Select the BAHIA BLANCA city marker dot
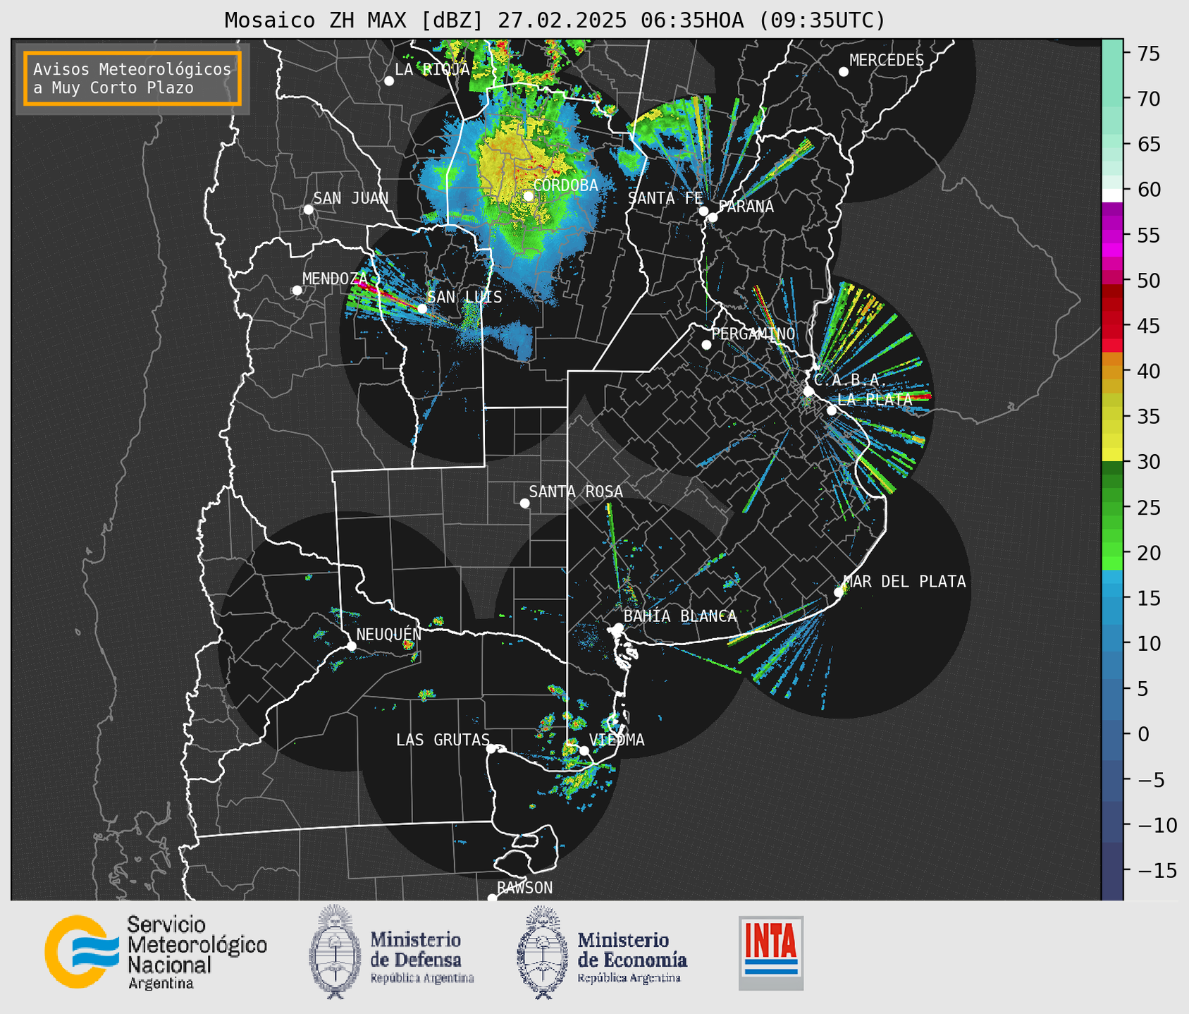Image resolution: width=1189 pixels, height=1014 pixels. [x=618, y=628]
